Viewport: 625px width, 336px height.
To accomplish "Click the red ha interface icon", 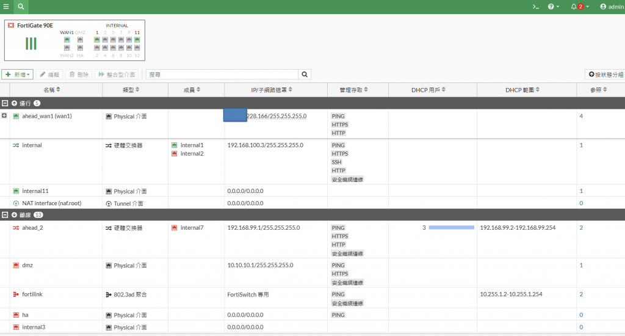I will click(16, 315).
